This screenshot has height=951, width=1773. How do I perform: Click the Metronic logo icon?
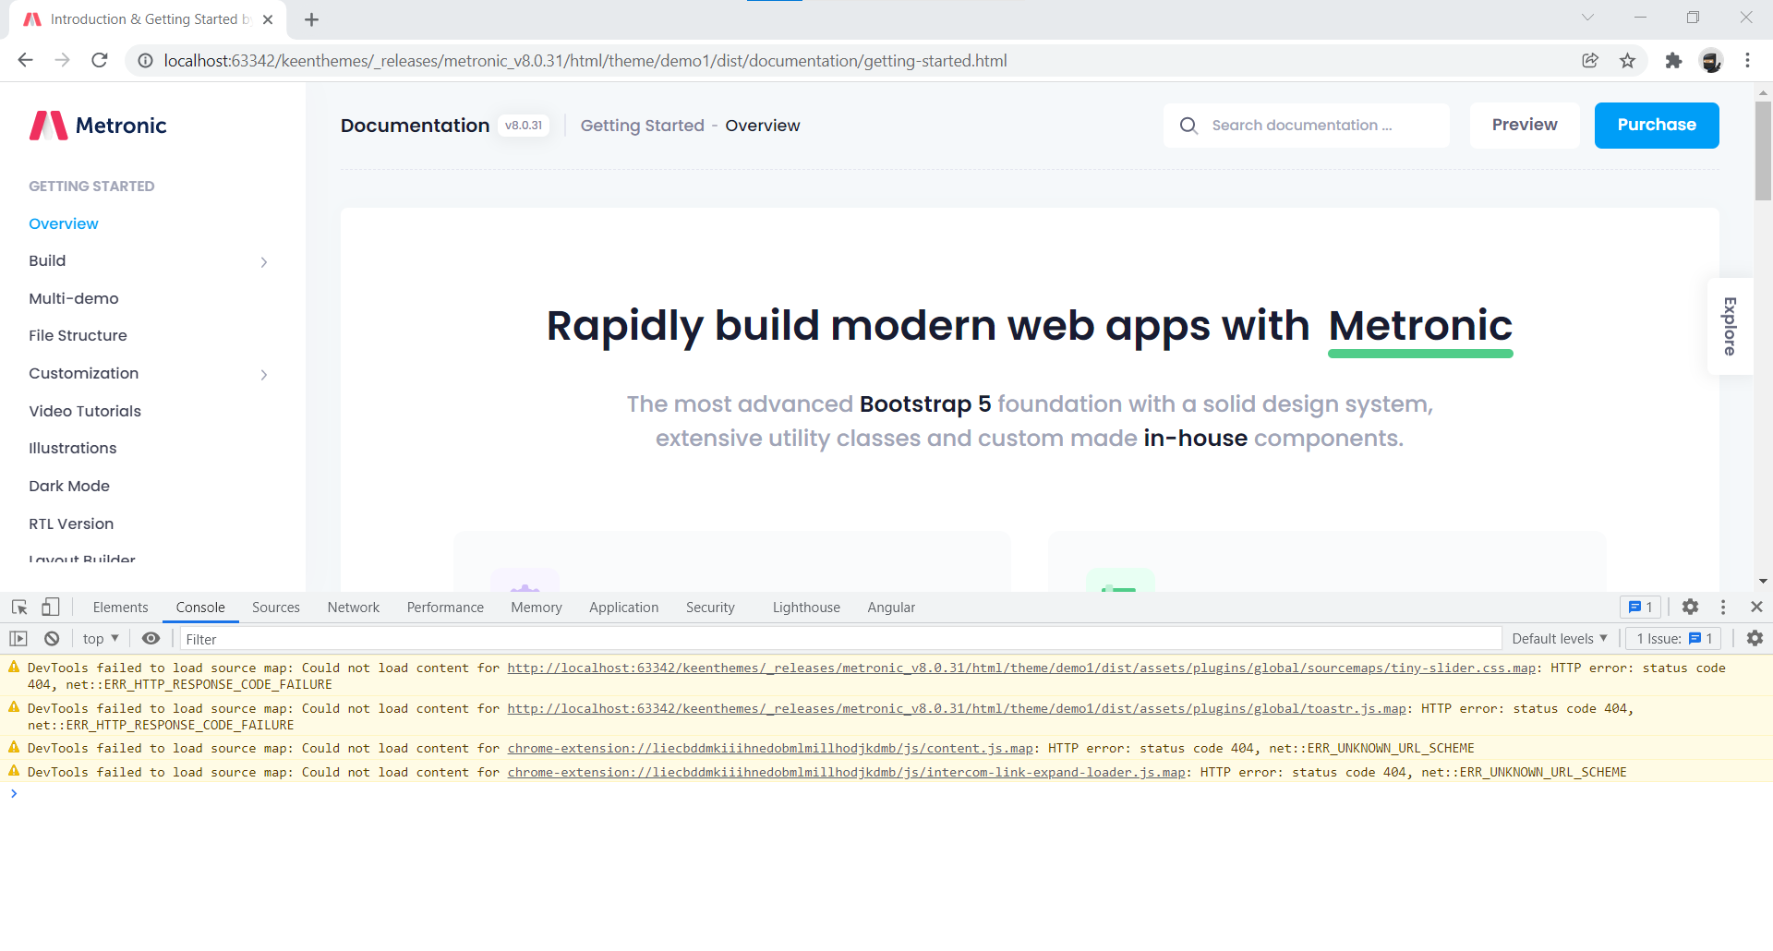(x=48, y=126)
